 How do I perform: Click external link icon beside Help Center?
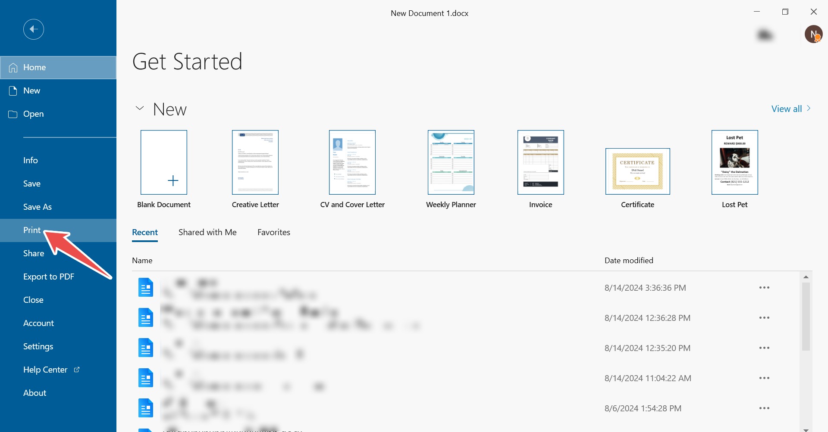(77, 370)
